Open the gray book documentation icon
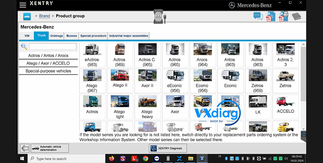Viewport: 323px width, 163px height. 296,17
